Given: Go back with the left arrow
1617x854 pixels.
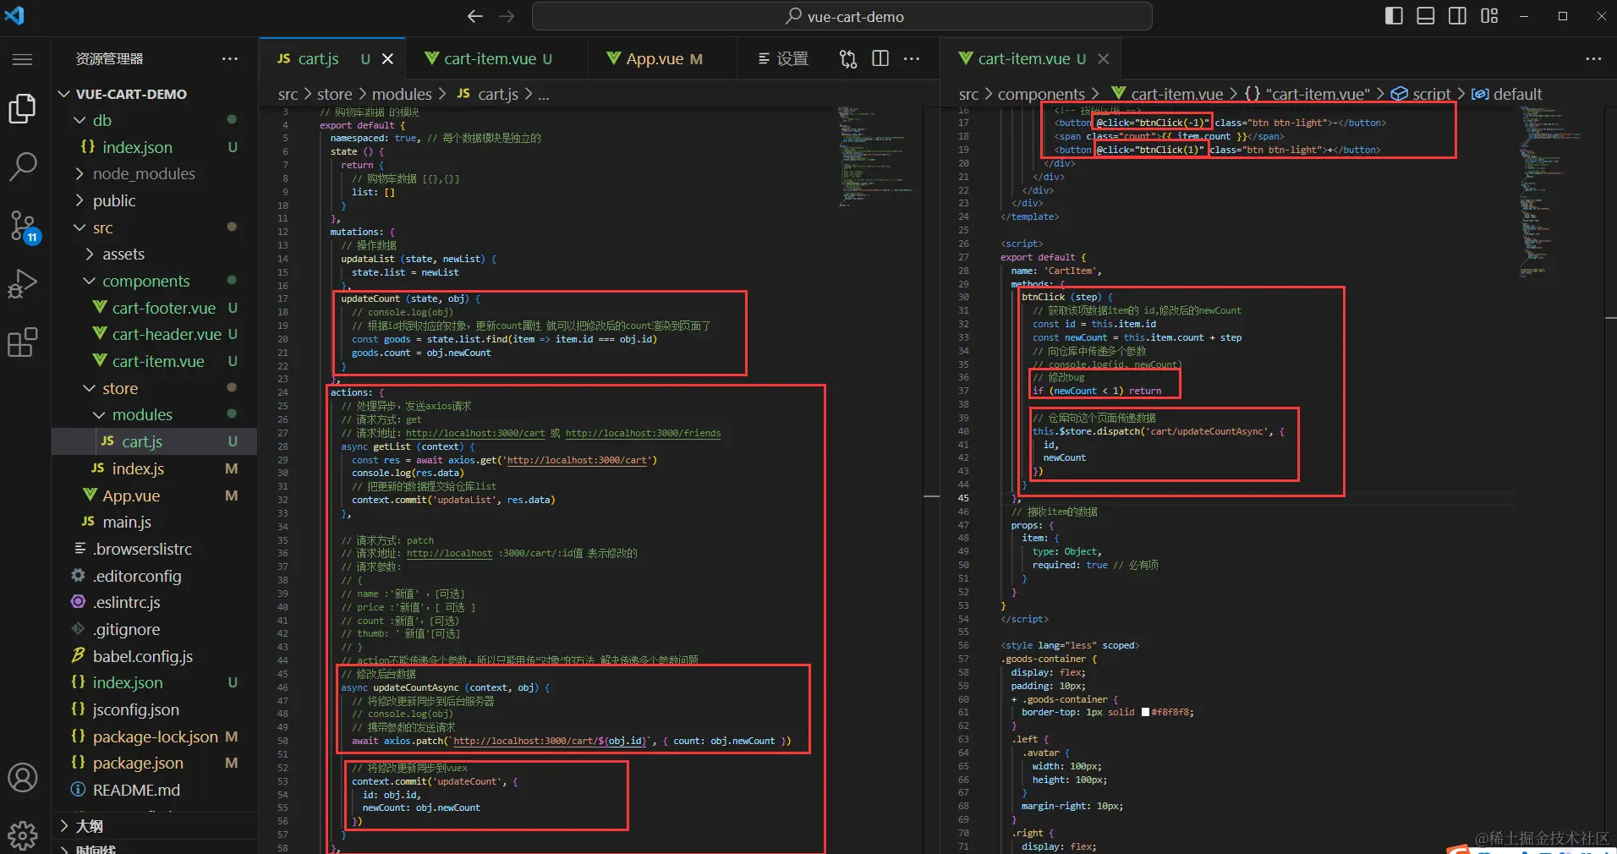Looking at the screenshot, I should click(x=475, y=16).
